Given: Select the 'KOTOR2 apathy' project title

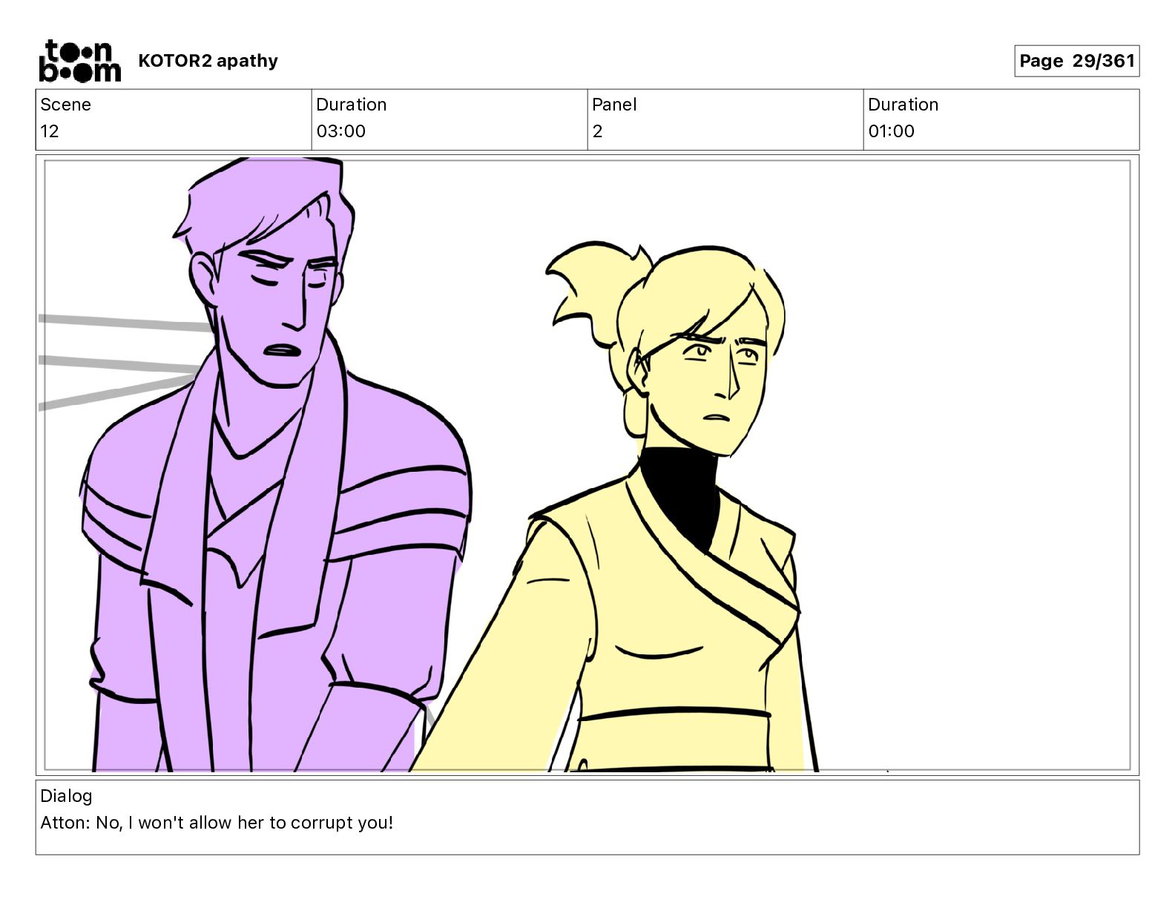Looking at the screenshot, I should [208, 61].
